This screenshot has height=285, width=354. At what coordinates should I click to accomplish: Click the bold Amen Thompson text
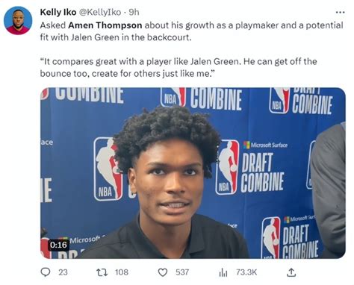pyautogui.click(x=105, y=25)
